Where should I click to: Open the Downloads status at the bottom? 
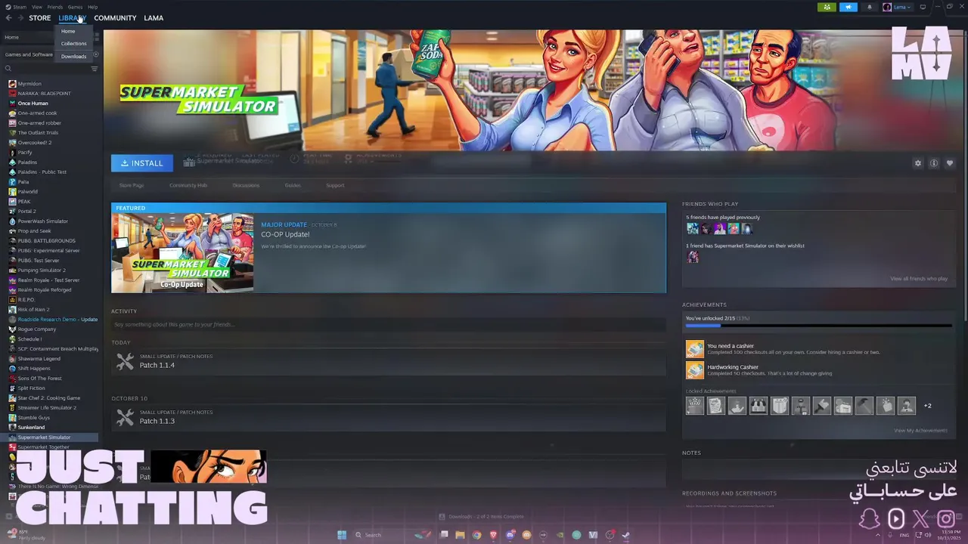[x=481, y=517]
